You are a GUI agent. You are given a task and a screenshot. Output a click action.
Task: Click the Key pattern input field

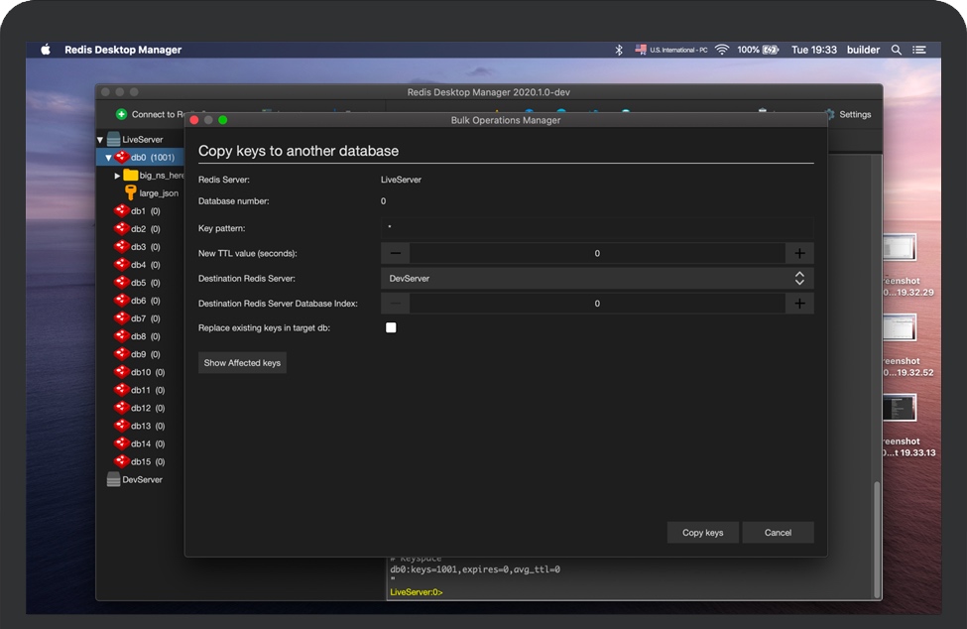(x=597, y=227)
